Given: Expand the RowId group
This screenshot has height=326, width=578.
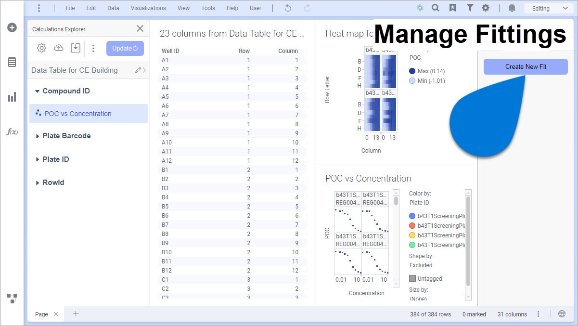Looking at the screenshot, I should tap(38, 183).
